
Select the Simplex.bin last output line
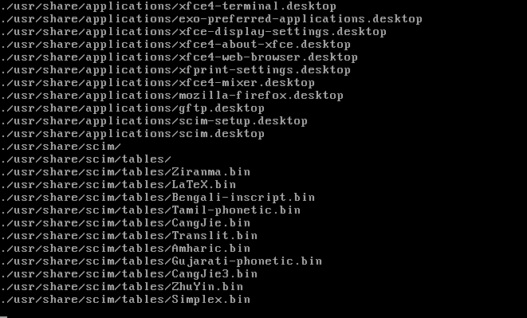pos(125,300)
